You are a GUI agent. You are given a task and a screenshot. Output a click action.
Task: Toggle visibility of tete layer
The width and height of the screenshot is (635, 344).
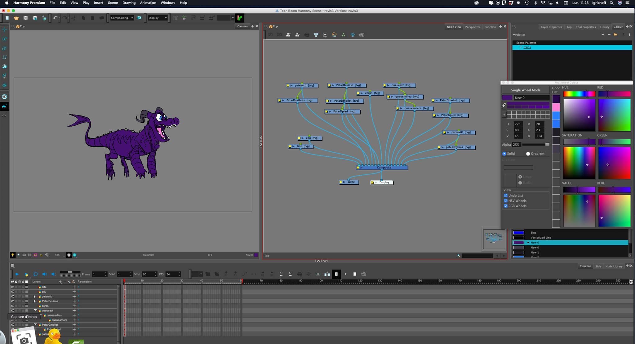point(13,287)
